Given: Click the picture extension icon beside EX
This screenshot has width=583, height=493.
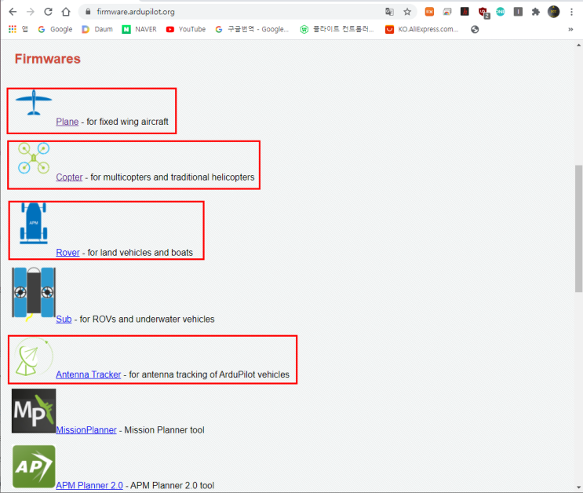Looking at the screenshot, I should 447,12.
